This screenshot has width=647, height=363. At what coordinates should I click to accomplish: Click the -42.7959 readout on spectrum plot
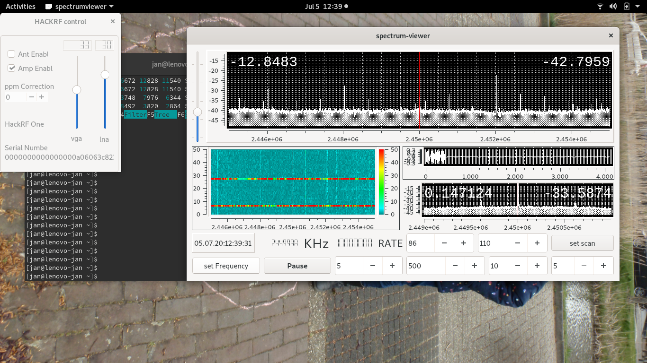[576, 62]
